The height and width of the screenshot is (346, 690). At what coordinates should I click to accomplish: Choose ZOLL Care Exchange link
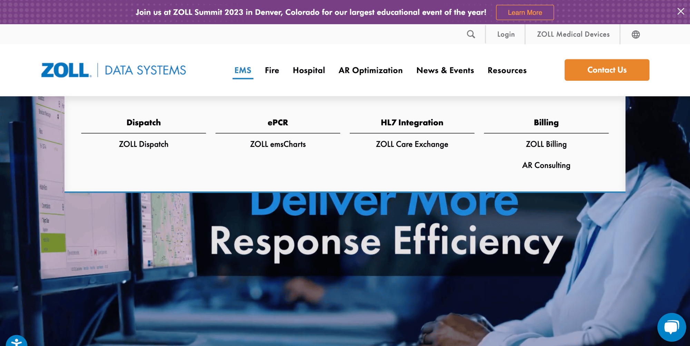click(x=412, y=144)
